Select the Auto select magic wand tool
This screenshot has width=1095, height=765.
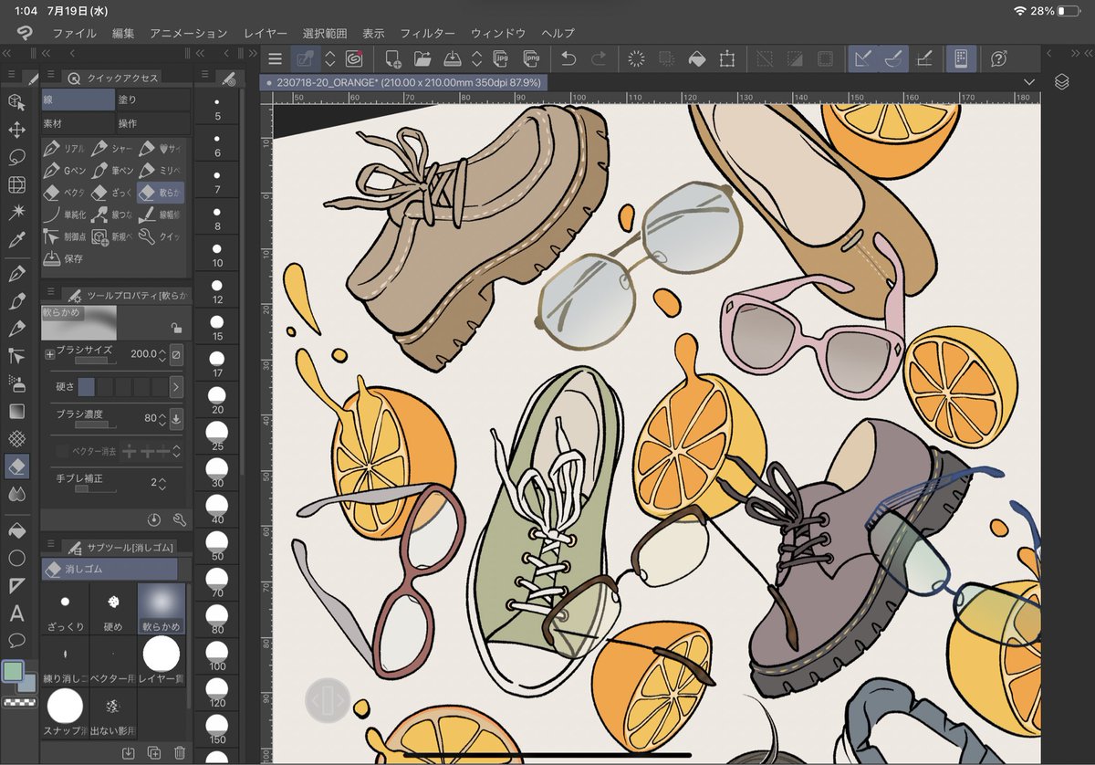pos(16,212)
